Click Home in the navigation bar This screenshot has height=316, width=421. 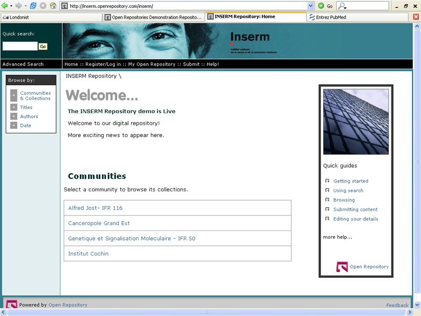[71, 64]
